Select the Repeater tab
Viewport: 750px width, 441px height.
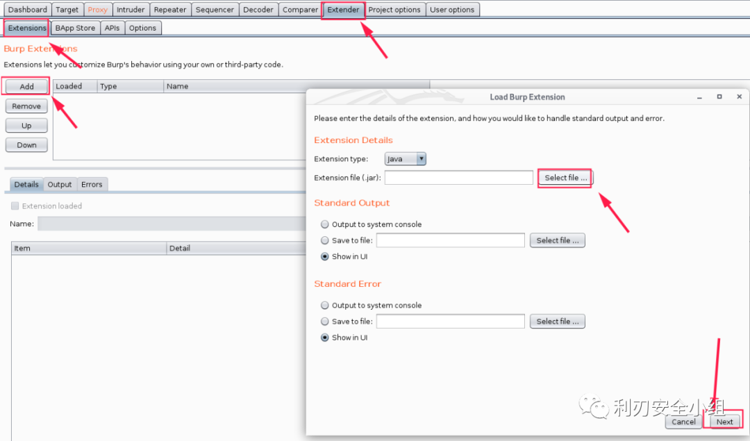(x=170, y=10)
